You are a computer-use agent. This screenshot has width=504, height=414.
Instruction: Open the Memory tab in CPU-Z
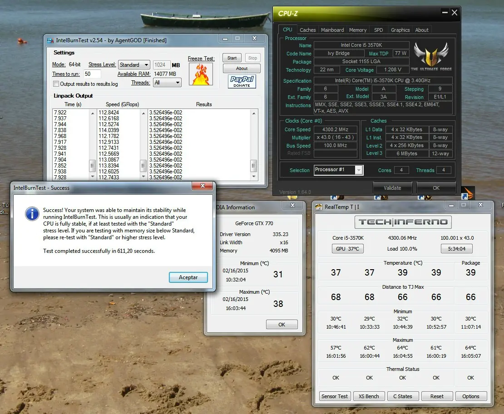[358, 30]
